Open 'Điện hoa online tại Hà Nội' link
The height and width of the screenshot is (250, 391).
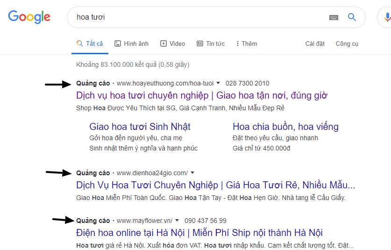pyautogui.click(x=199, y=233)
